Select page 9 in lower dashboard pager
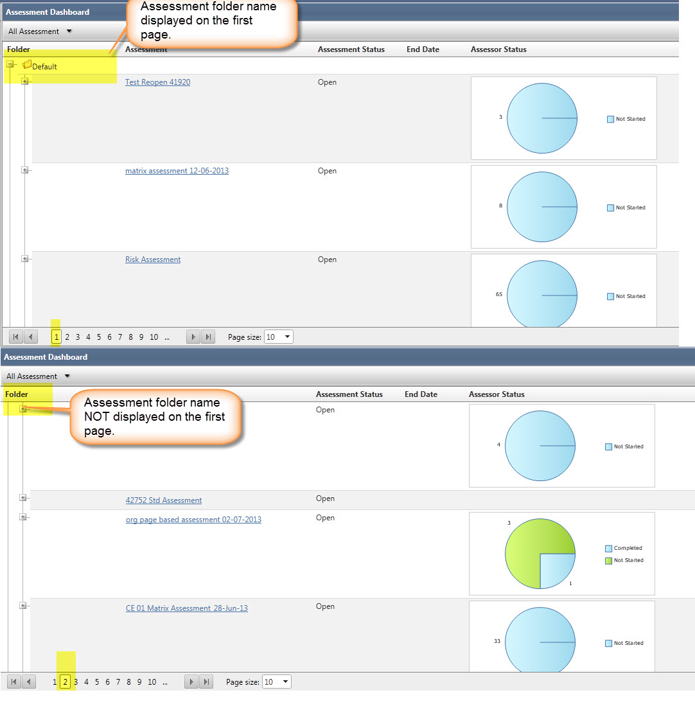The width and height of the screenshot is (695, 704). coord(139,682)
